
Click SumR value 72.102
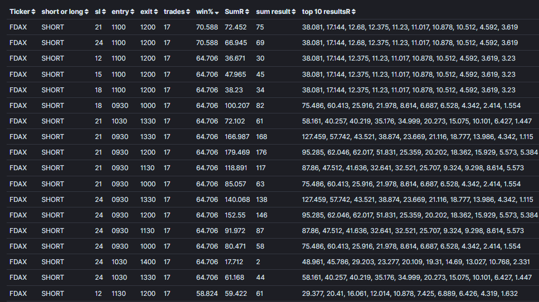[235, 121]
